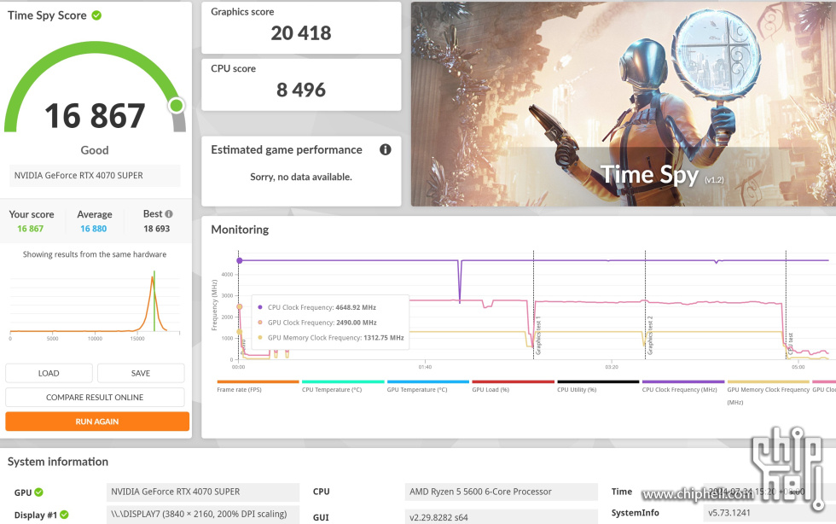Viewport: 836px width, 524px height.
Task: Click the 01:40 time label on the chart
Action: [425, 367]
